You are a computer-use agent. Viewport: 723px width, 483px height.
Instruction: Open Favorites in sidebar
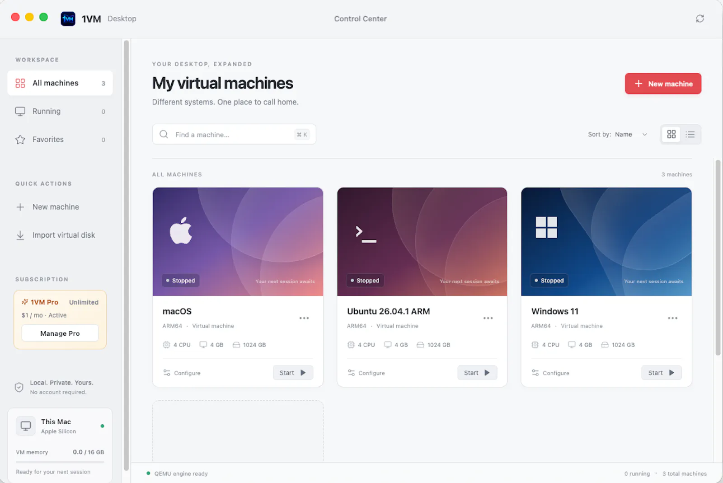coord(60,140)
